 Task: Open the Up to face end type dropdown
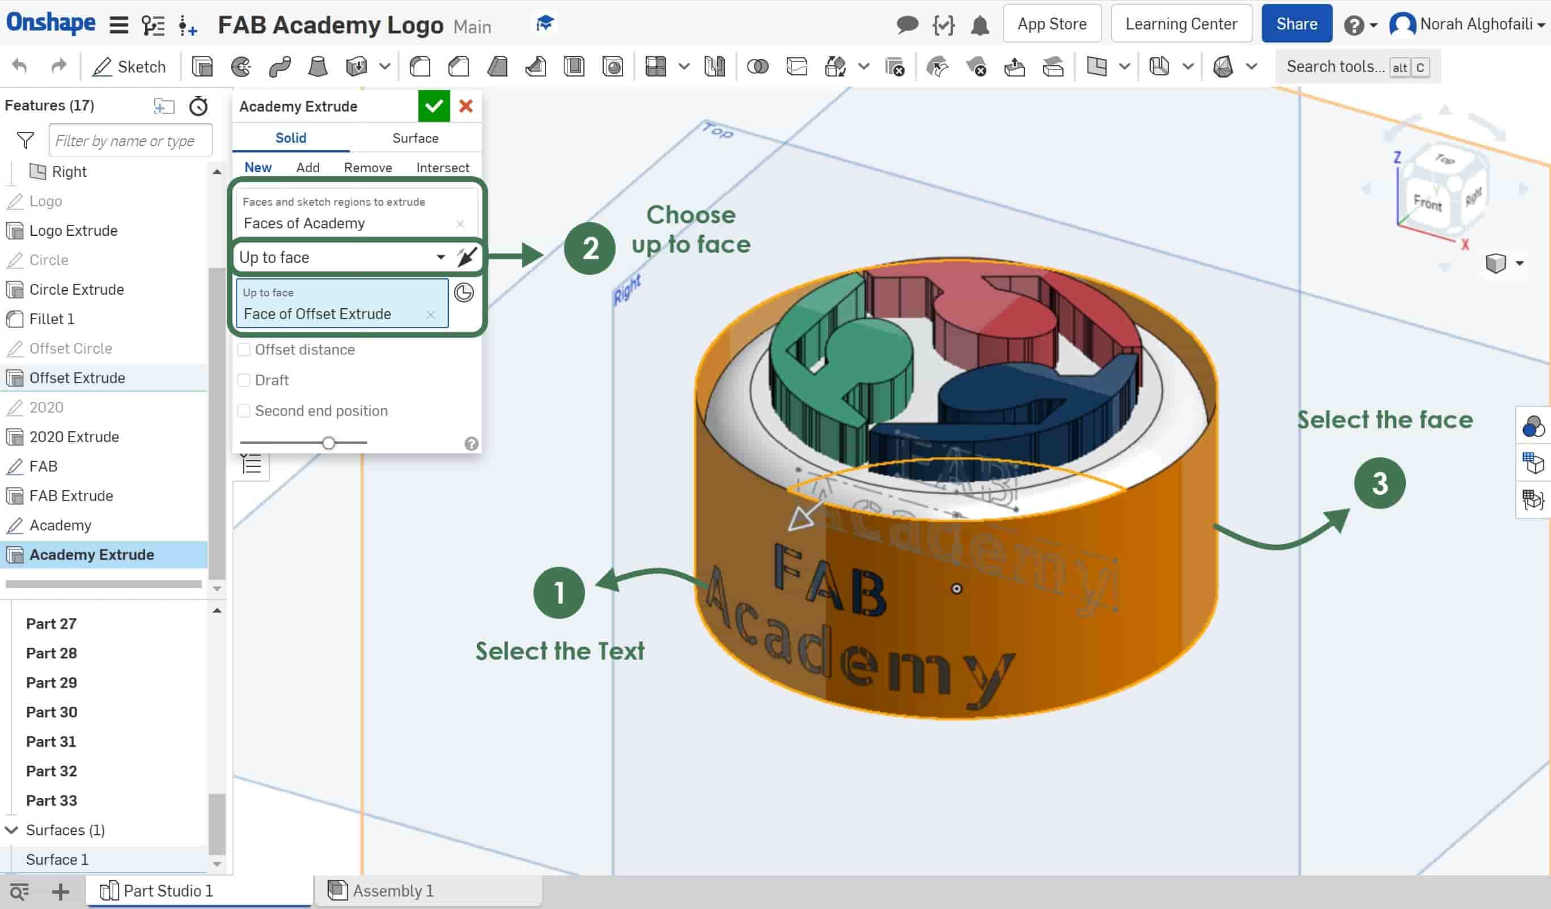tap(342, 257)
